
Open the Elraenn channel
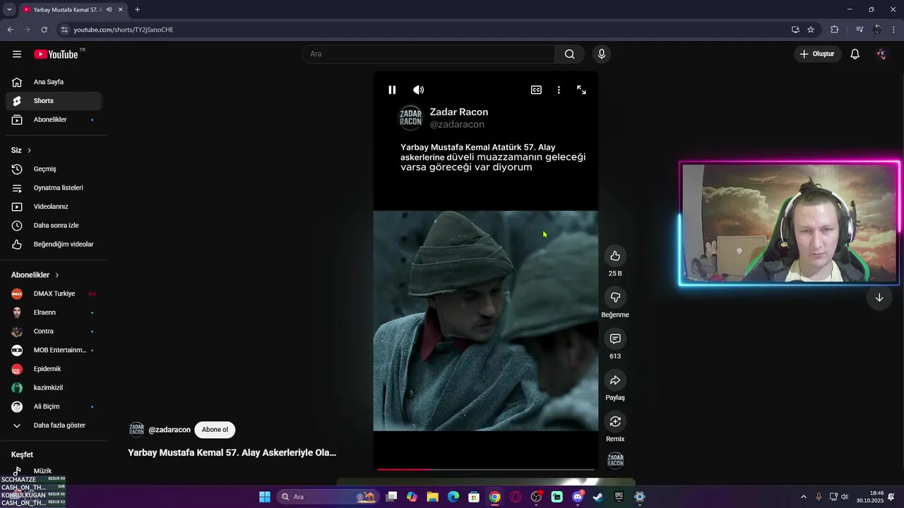(54, 313)
